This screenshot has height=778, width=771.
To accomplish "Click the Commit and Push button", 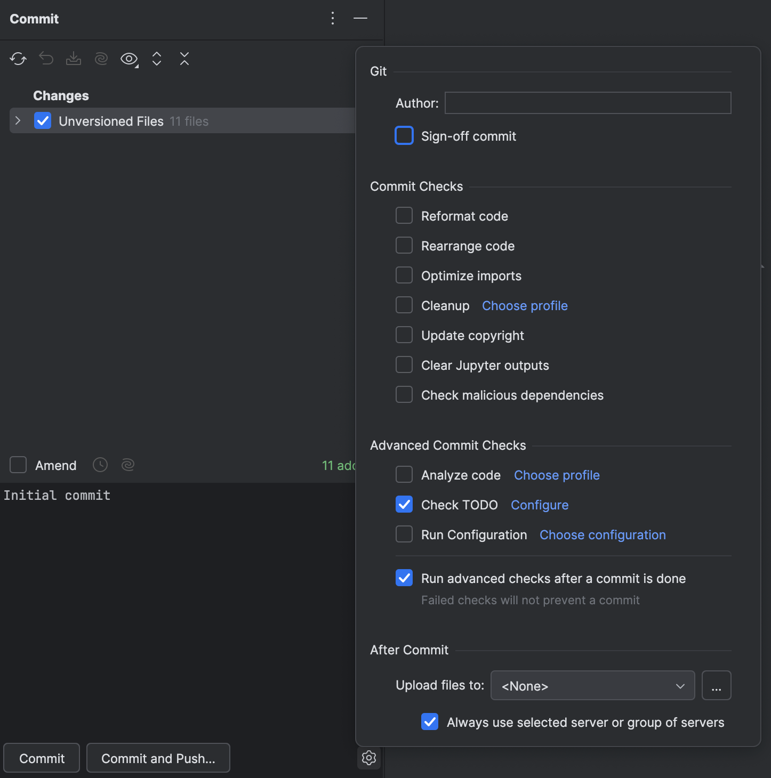I will click(158, 758).
